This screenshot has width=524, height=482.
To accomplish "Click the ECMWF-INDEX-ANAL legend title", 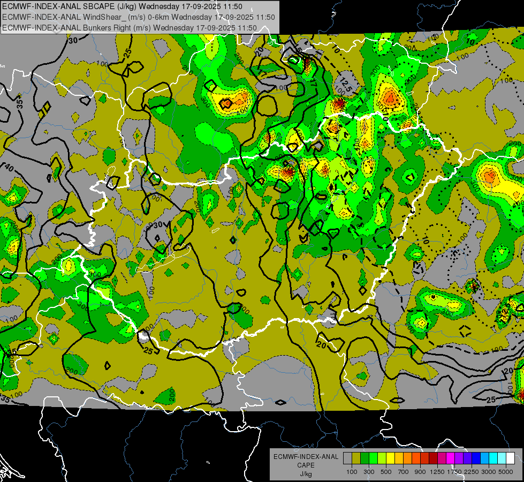I will tap(306, 457).
